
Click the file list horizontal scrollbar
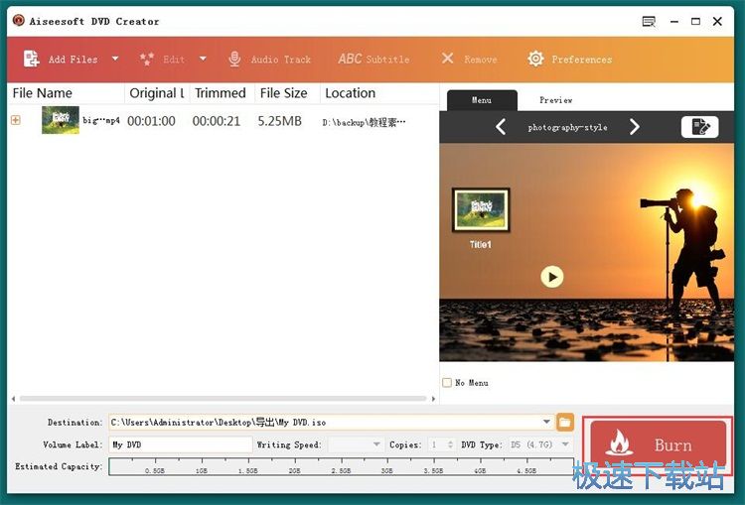(x=223, y=399)
